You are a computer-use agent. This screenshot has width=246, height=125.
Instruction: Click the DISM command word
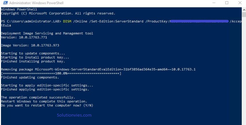click(x=67, y=21)
